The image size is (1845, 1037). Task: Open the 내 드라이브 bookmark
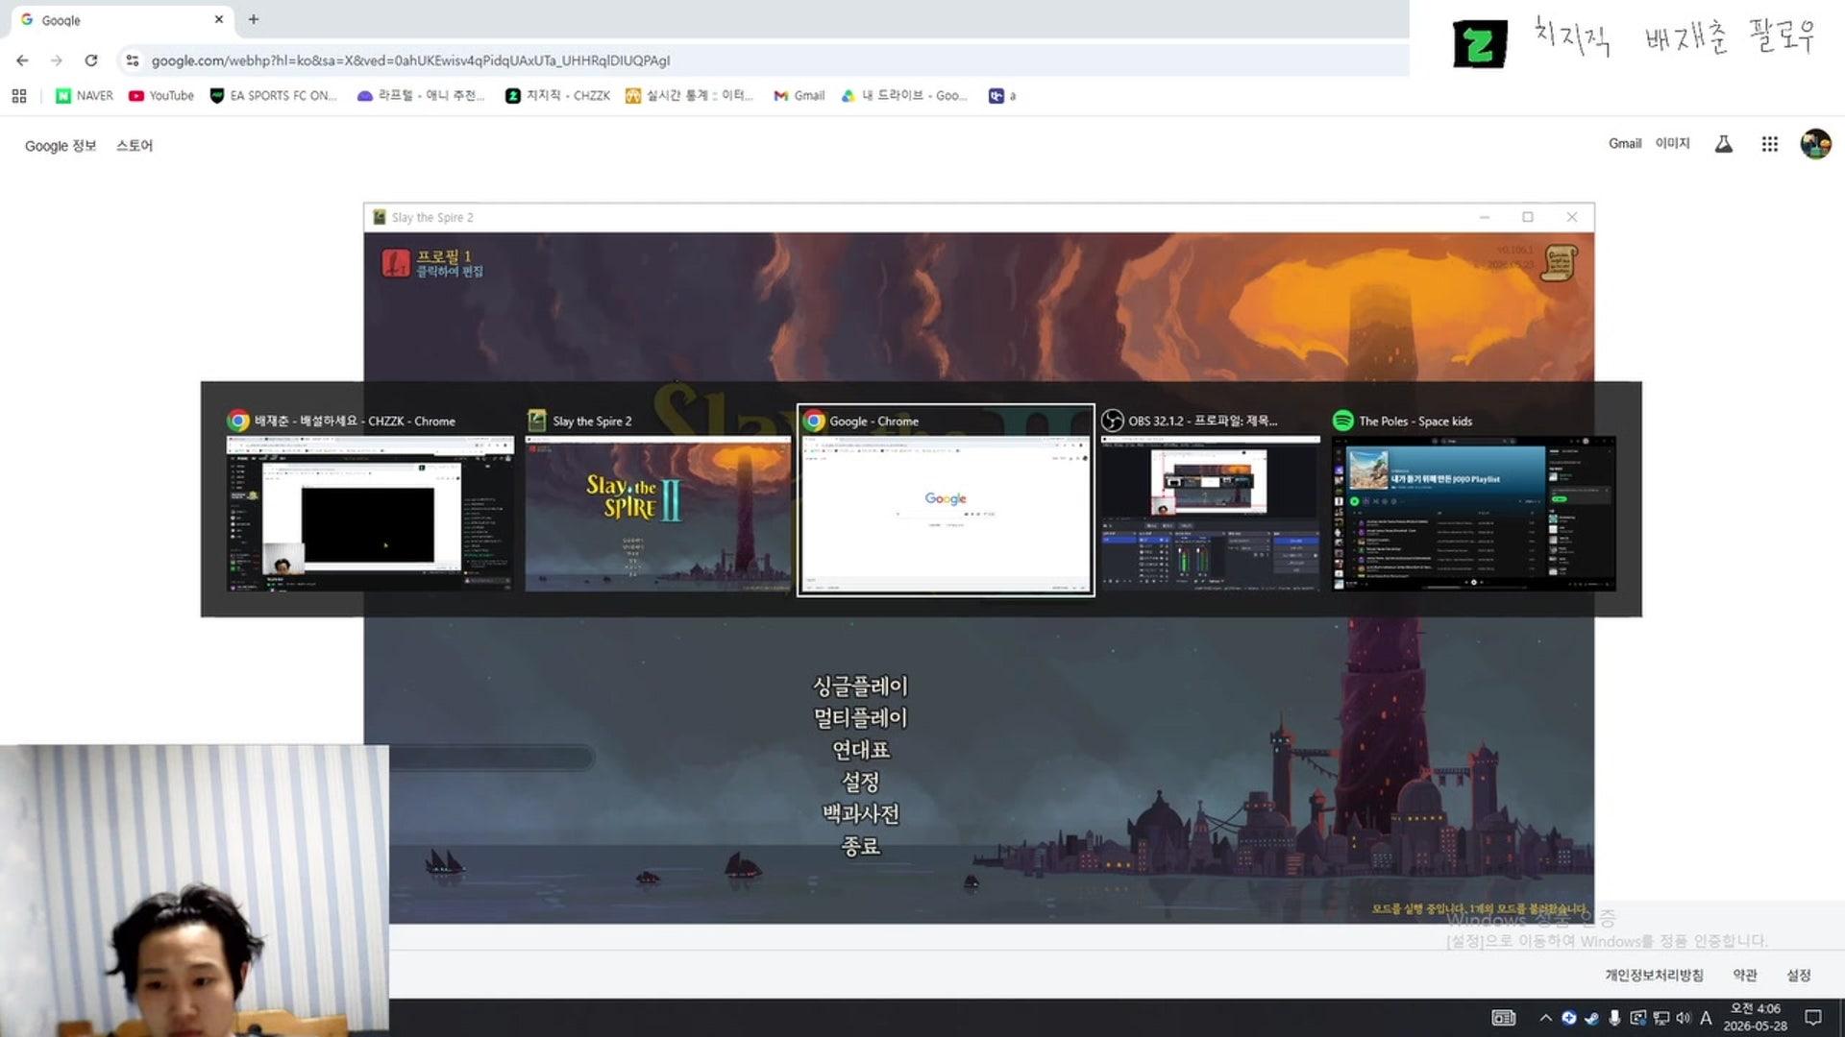[905, 96]
